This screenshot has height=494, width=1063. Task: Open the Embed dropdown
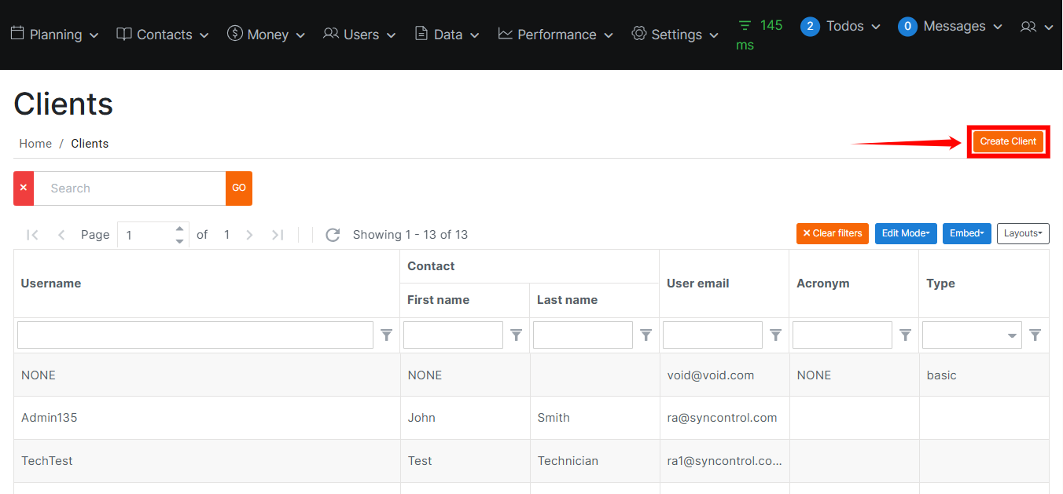[966, 233]
